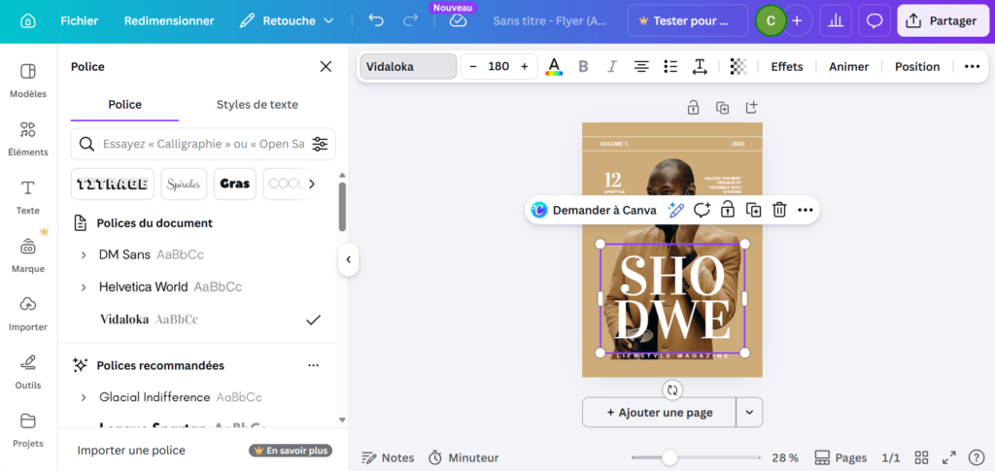Lock the selected text element

tap(727, 210)
